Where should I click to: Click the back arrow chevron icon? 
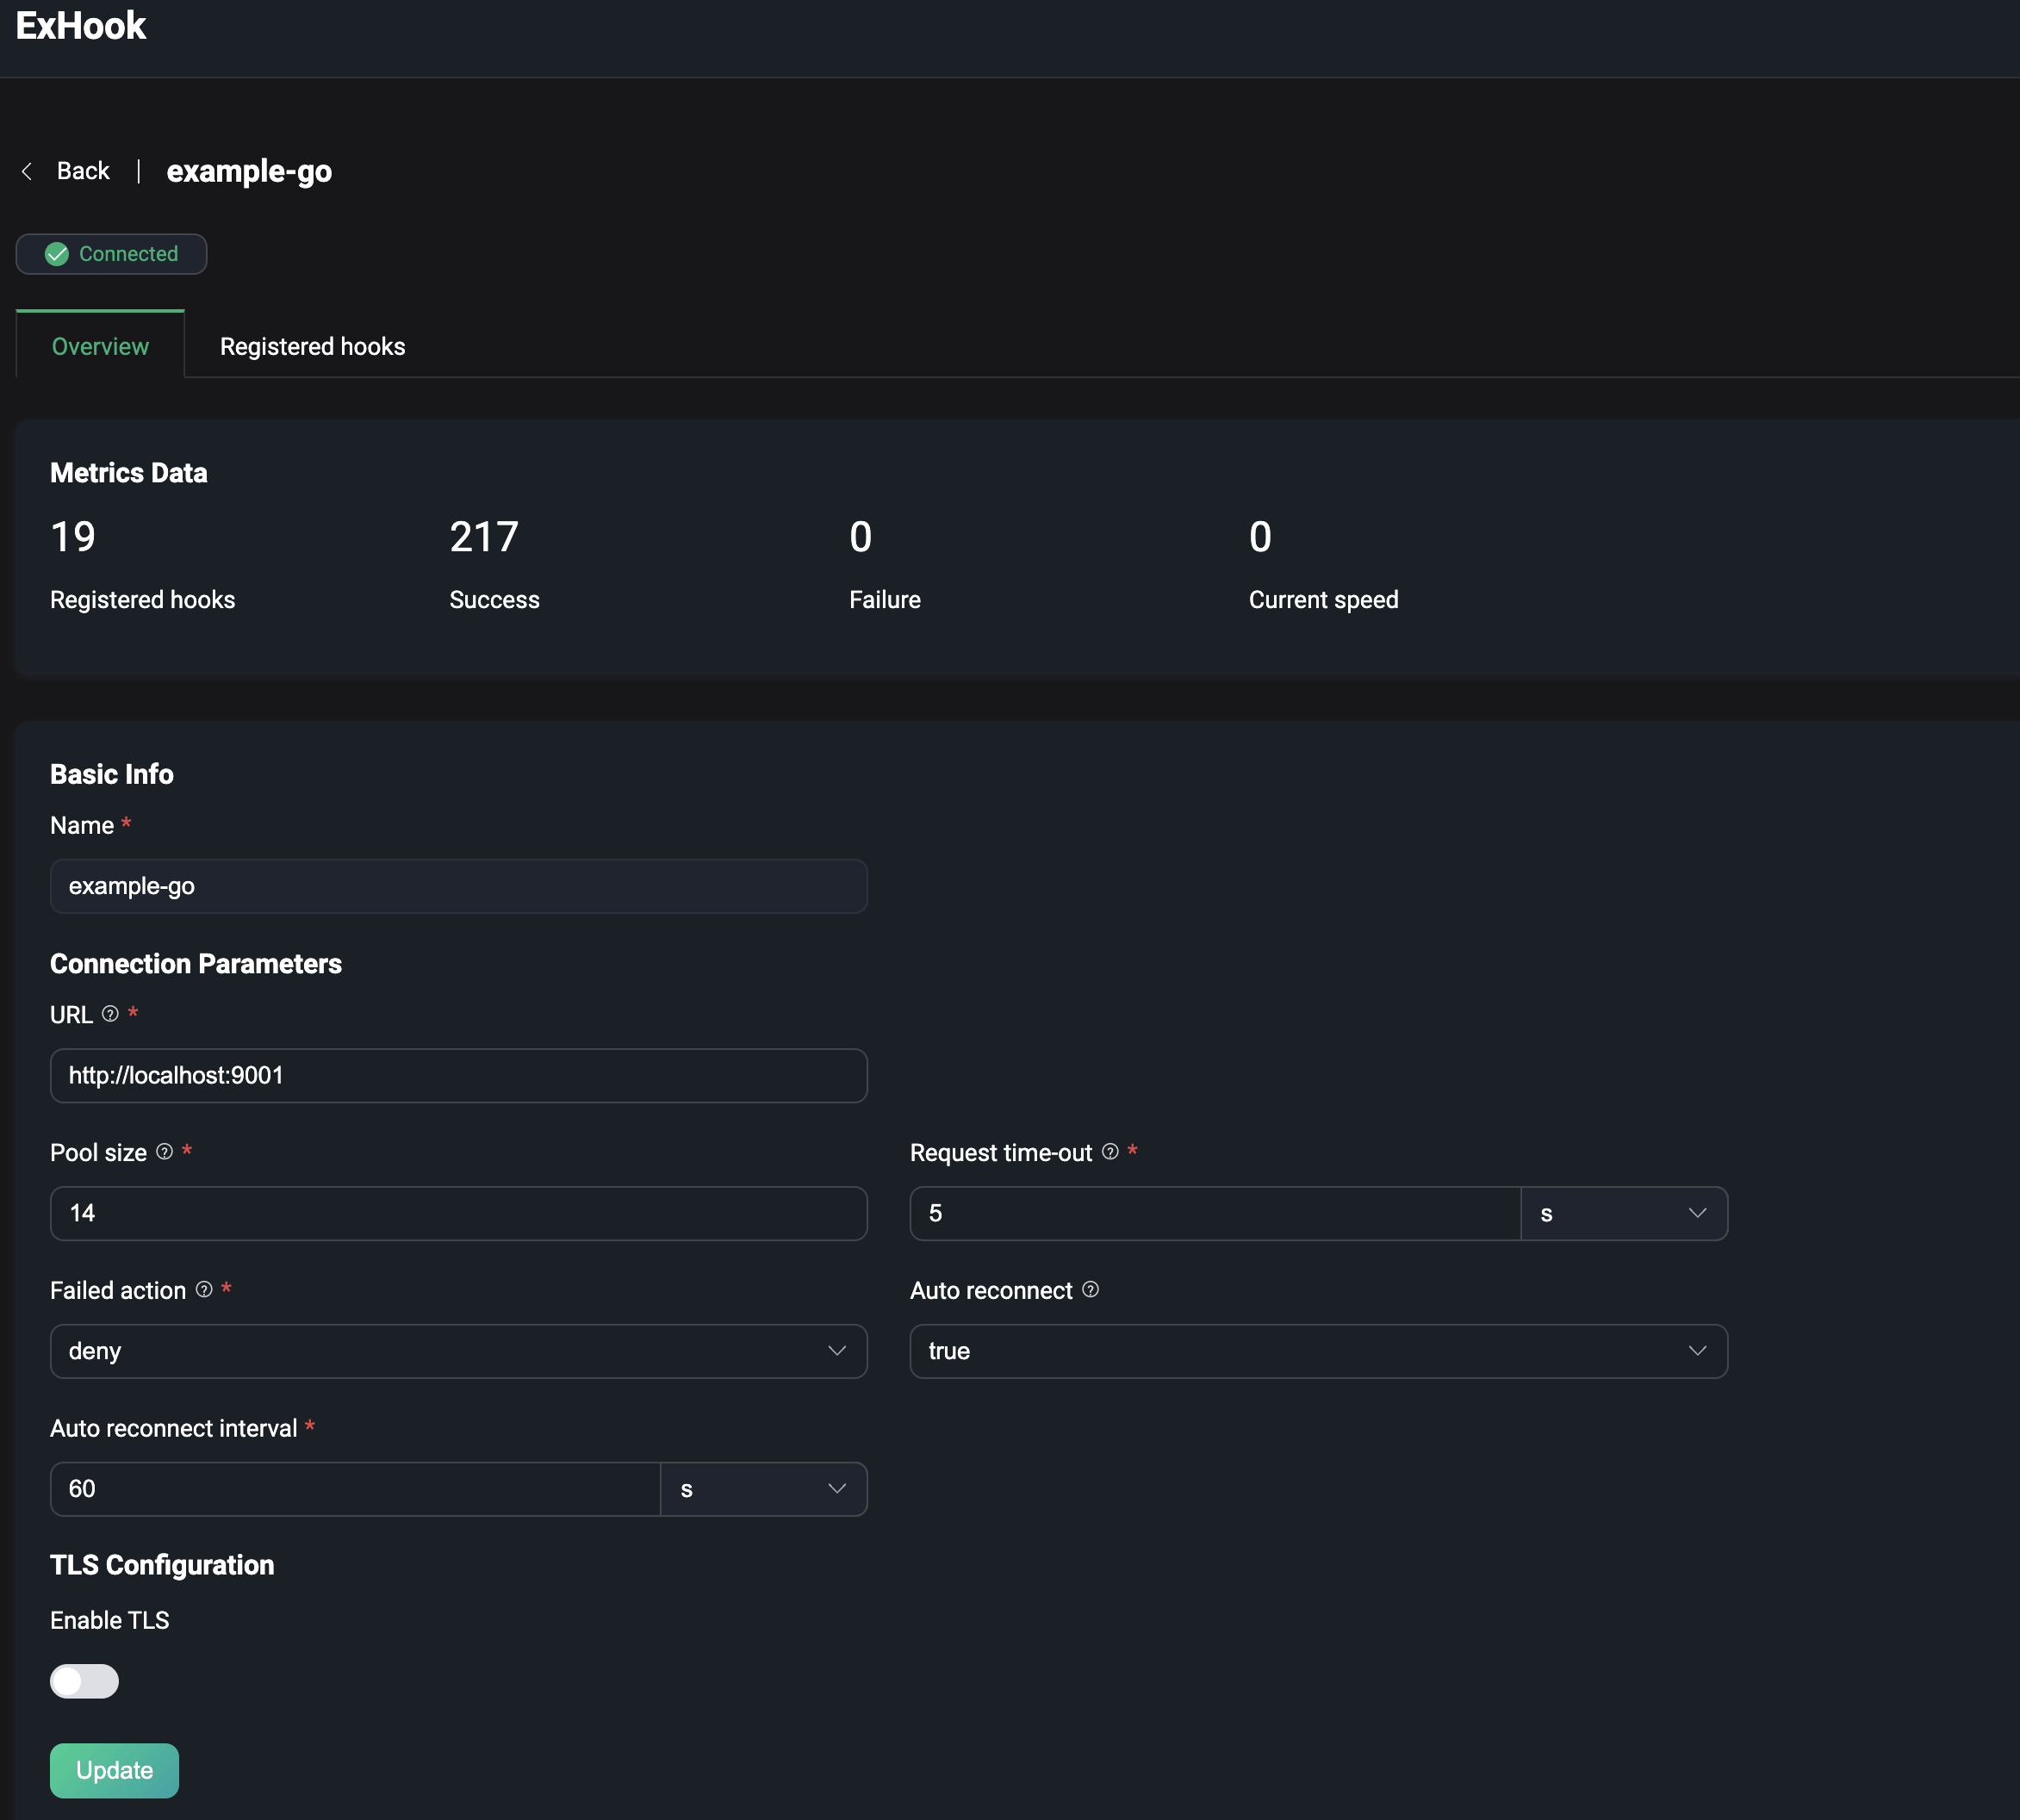(27, 172)
